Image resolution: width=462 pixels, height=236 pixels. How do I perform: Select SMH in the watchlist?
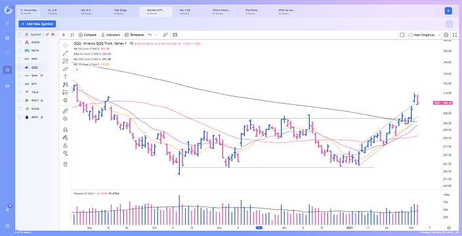click(35, 75)
